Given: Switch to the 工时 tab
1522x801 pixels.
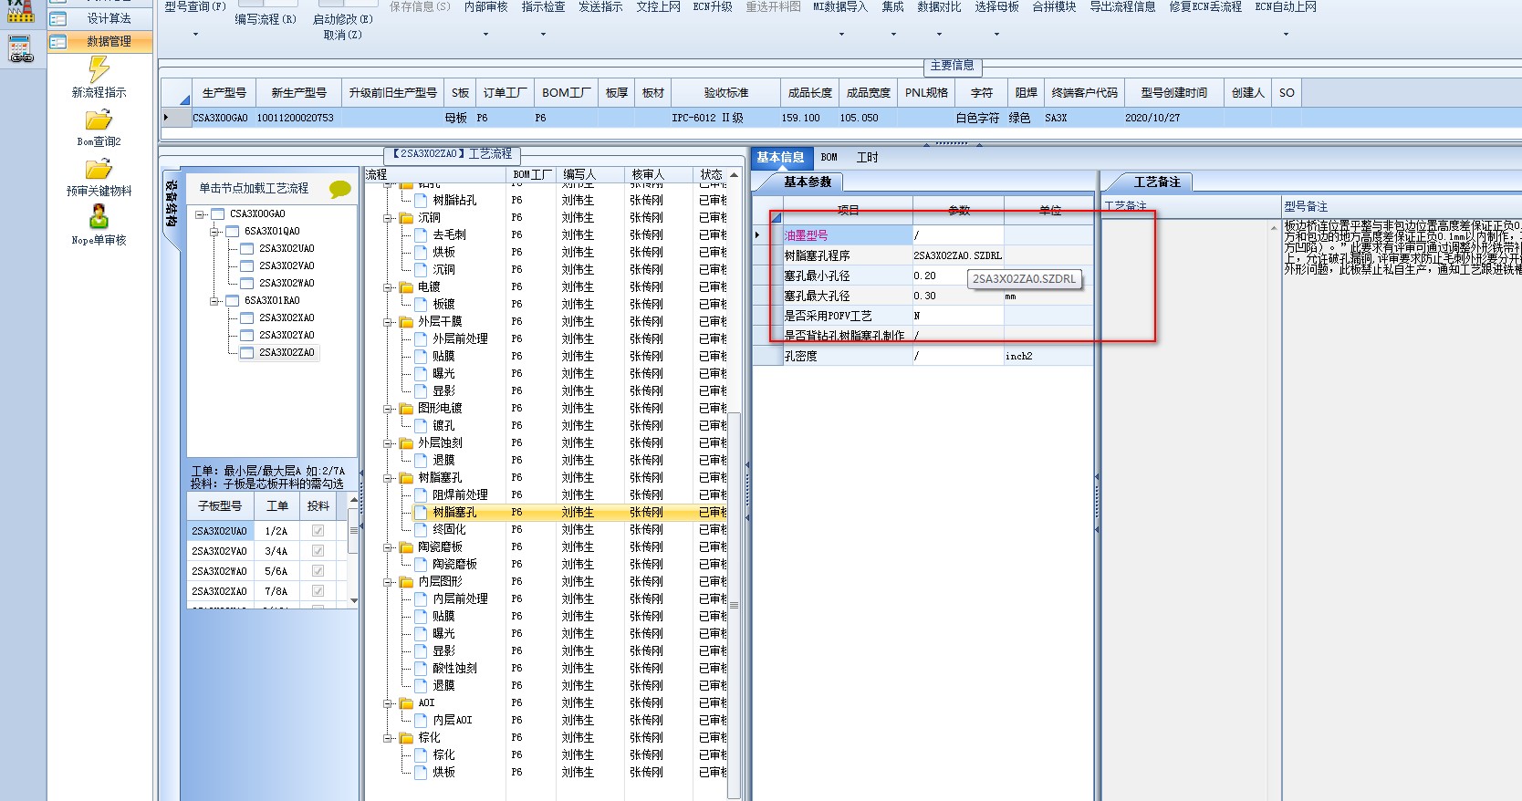Looking at the screenshot, I should click(867, 158).
